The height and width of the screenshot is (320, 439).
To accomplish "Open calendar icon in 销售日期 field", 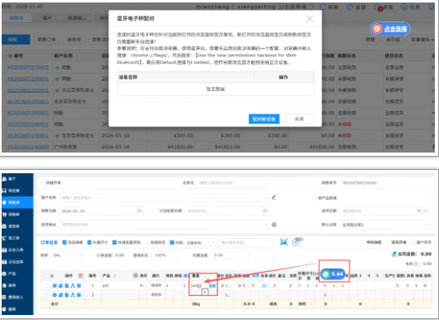I will pyautogui.click(x=139, y=211).
